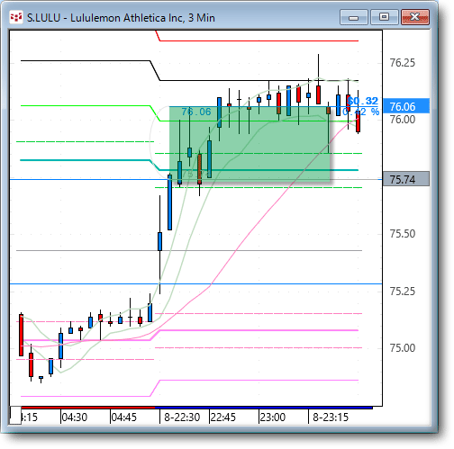This screenshot has width=454, height=449.
Task: Click the 0.42 % gain annotation
Action: click(x=361, y=112)
